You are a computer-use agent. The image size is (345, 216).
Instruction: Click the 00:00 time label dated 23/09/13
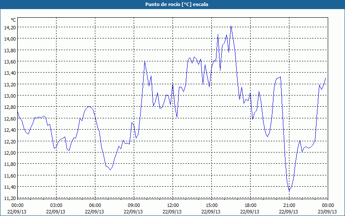(328, 206)
